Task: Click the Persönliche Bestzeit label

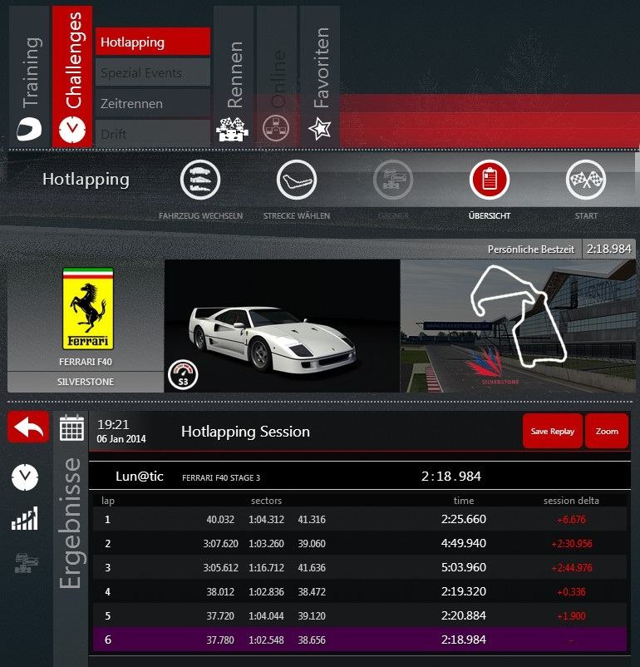Action: pyautogui.click(x=531, y=250)
